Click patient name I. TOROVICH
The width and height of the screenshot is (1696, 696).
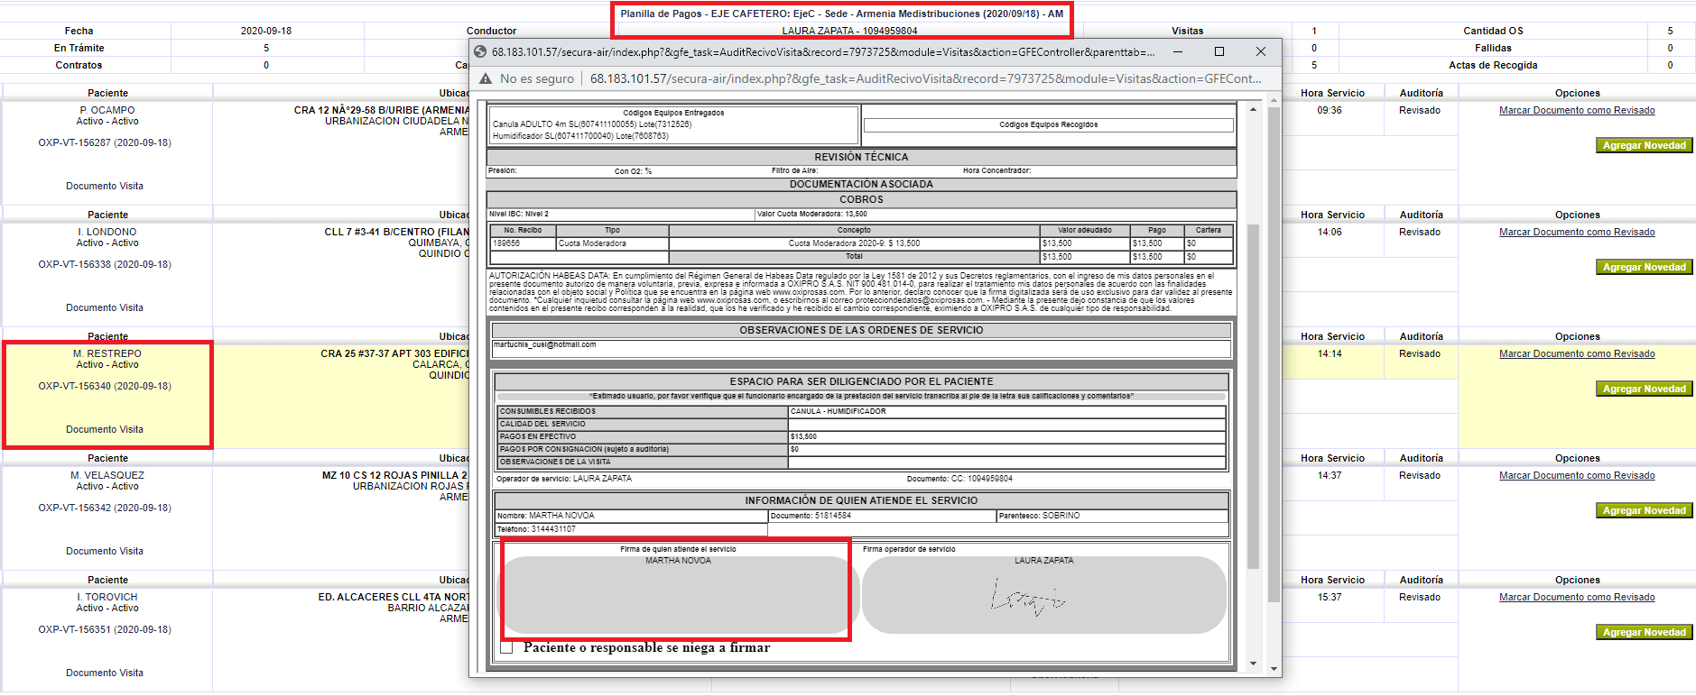(107, 597)
